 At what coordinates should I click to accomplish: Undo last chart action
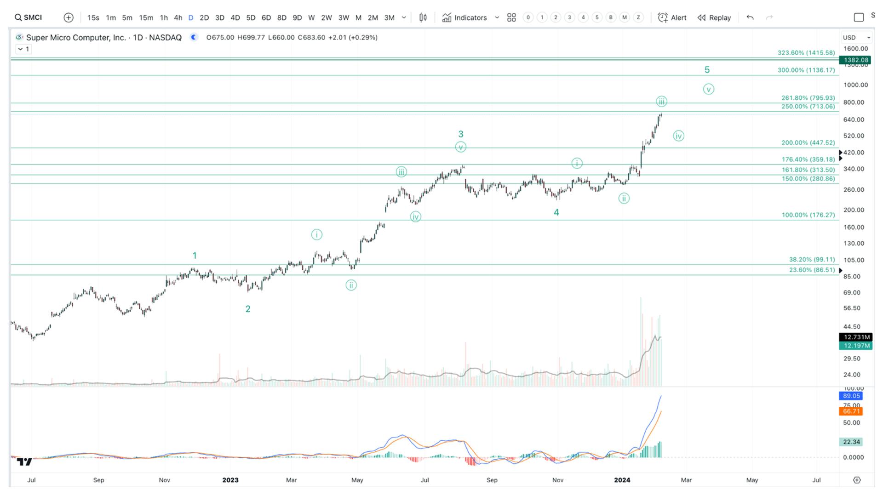tap(750, 17)
